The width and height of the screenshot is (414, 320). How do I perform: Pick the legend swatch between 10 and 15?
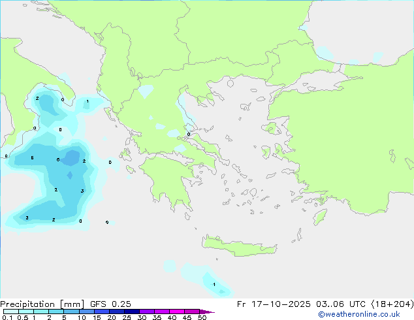pos(87,312)
